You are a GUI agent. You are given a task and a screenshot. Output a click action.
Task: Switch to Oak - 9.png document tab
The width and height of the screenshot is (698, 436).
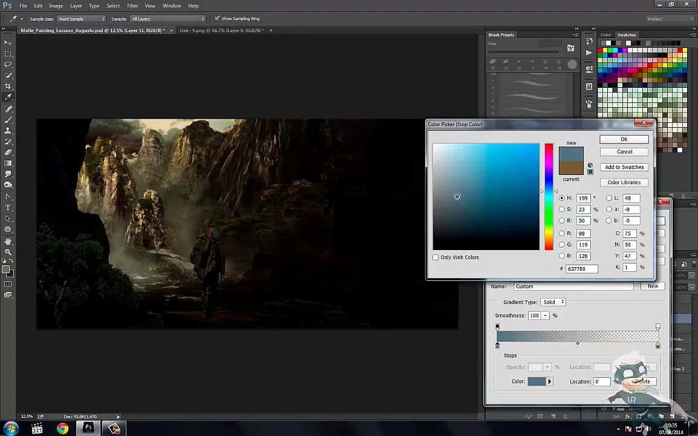[x=222, y=30]
